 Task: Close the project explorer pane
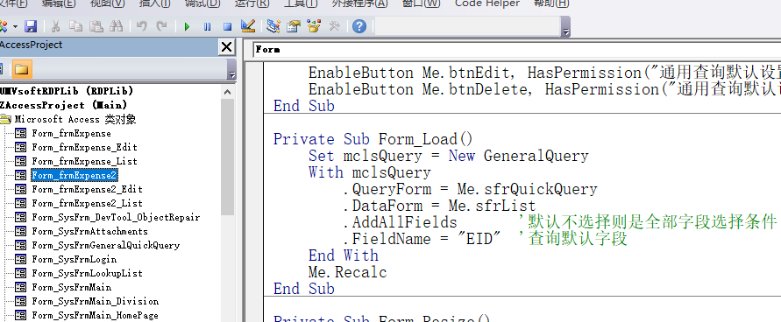(x=227, y=47)
